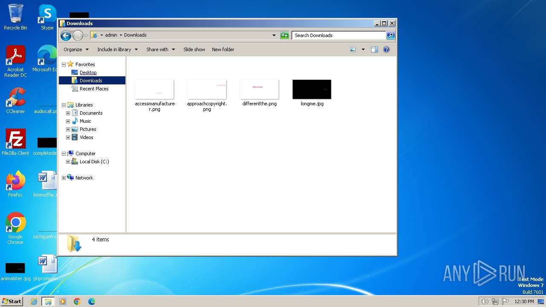This screenshot has width=546, height=307.
Task: Expand the Documents library
Action: click(x=68, y=113)
